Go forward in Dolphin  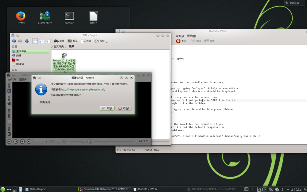[x=20, y=41]
